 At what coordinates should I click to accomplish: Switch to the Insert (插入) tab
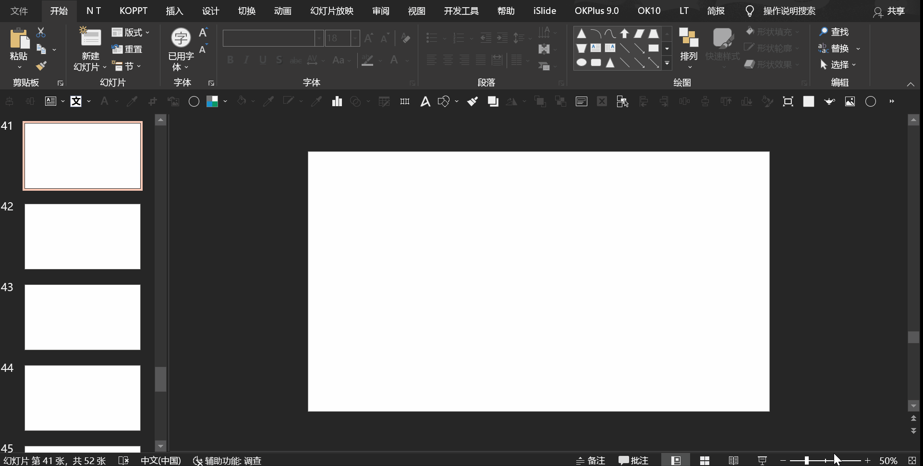coord(174,11)
